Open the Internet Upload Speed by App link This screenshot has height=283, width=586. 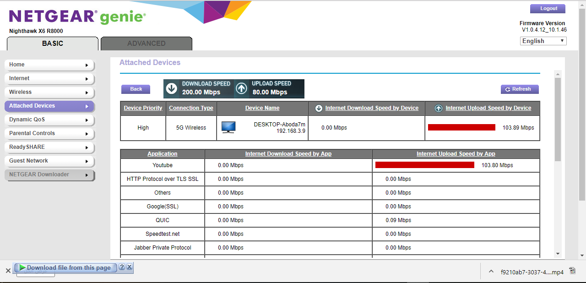pos(456,153)
